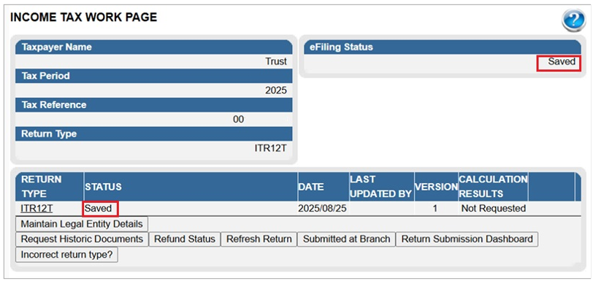Click the Not Requested calculation result
Viewport: 593px width, 281px height.
point(494,209)
